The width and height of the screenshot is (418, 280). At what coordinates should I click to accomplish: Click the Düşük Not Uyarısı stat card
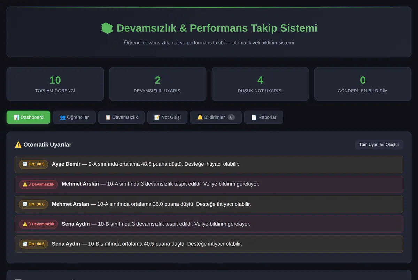point(260,84)
